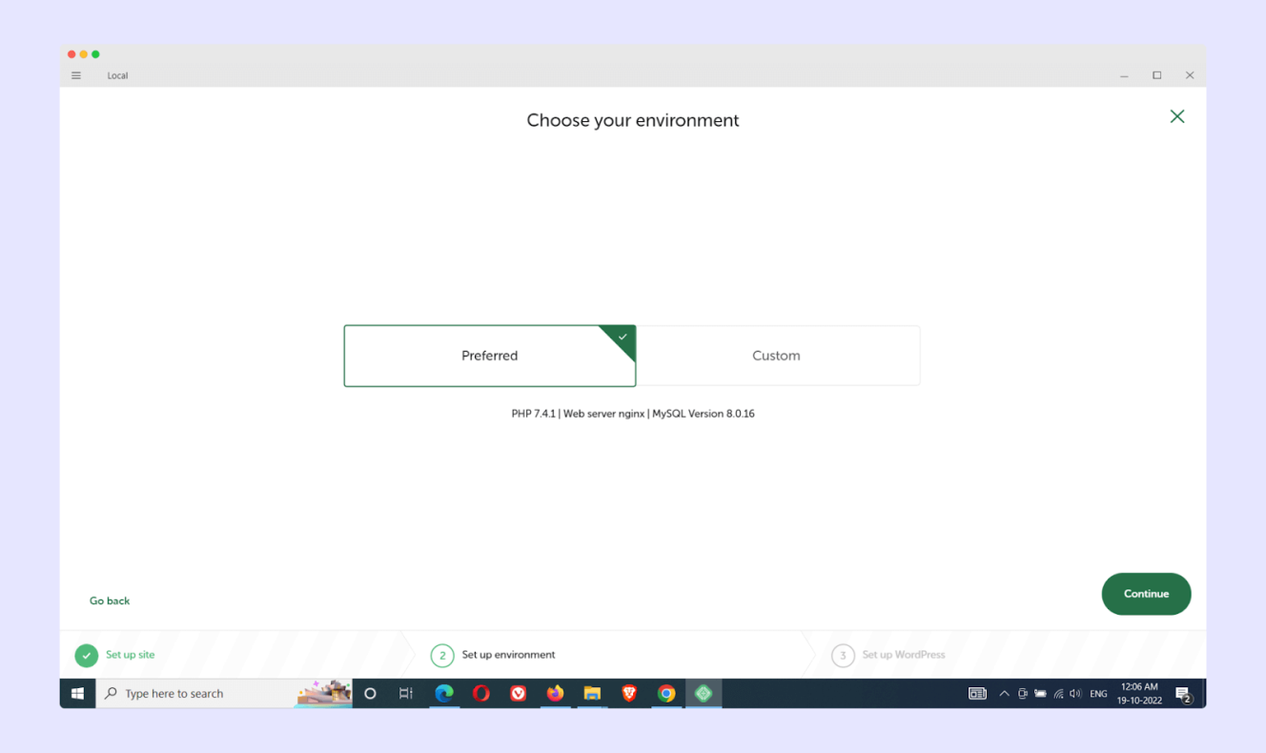
Task: Launch Vivaldi browser from the taskbar
Action: 519,693
